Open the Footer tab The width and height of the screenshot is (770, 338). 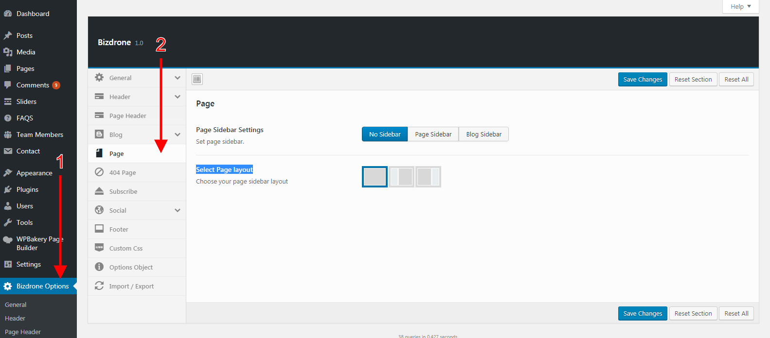pos(137,229)
